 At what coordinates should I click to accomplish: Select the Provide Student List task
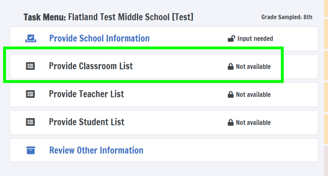click(x=86, y=122)
